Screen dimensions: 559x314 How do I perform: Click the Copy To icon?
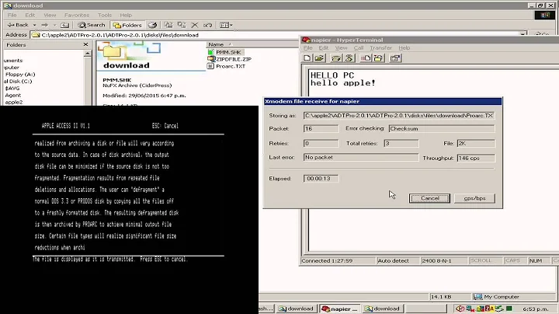(182, 25)
